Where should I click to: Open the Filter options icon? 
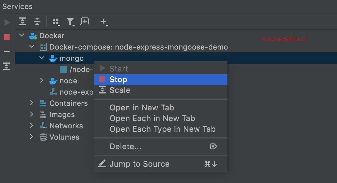point(71,22)
